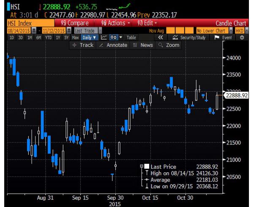This screenshot has width=254, height=207.
Task: Click second Mov Avg input box
Action: 180,30
